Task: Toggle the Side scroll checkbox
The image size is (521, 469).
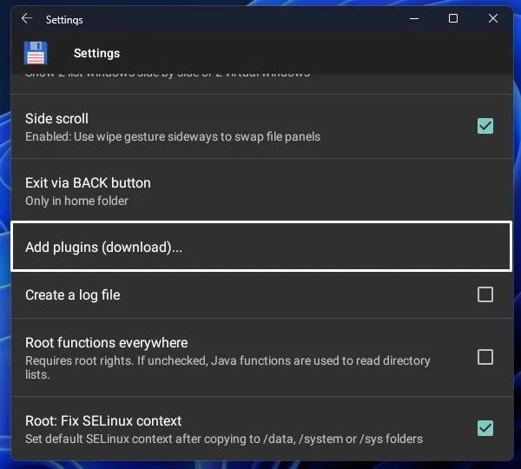Action: (485, 126)
